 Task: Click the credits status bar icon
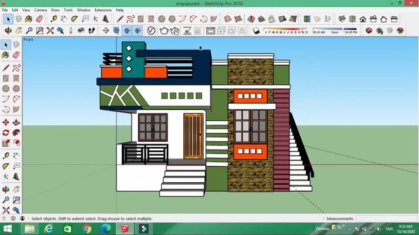[13, 219]
